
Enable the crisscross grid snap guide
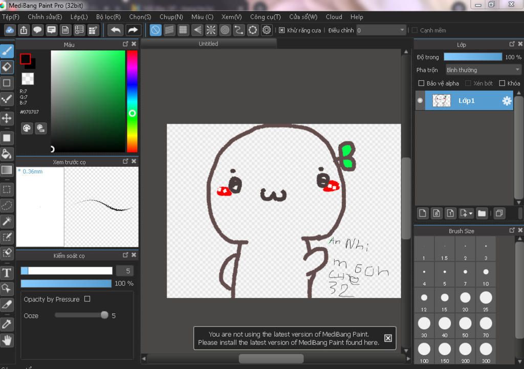tap(183, 30)
